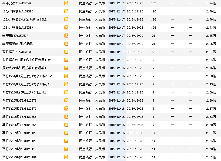Click start date 2015-12-16 for 周增利213期

click(116, 68)
